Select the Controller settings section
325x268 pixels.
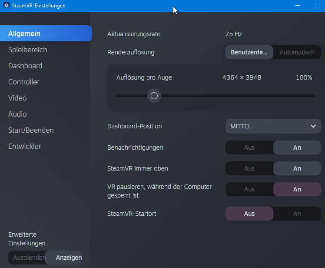(x=24, y=82)
